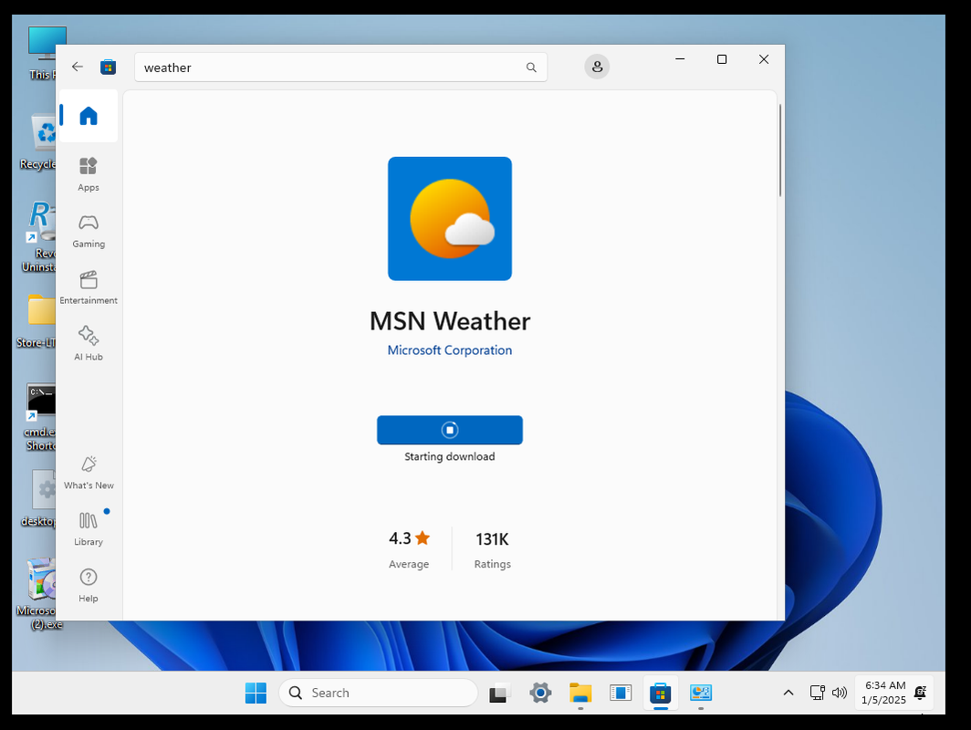Open File Explorer from taskbar
The width and height of the screenshot is (971, 730).
(580, 693)
